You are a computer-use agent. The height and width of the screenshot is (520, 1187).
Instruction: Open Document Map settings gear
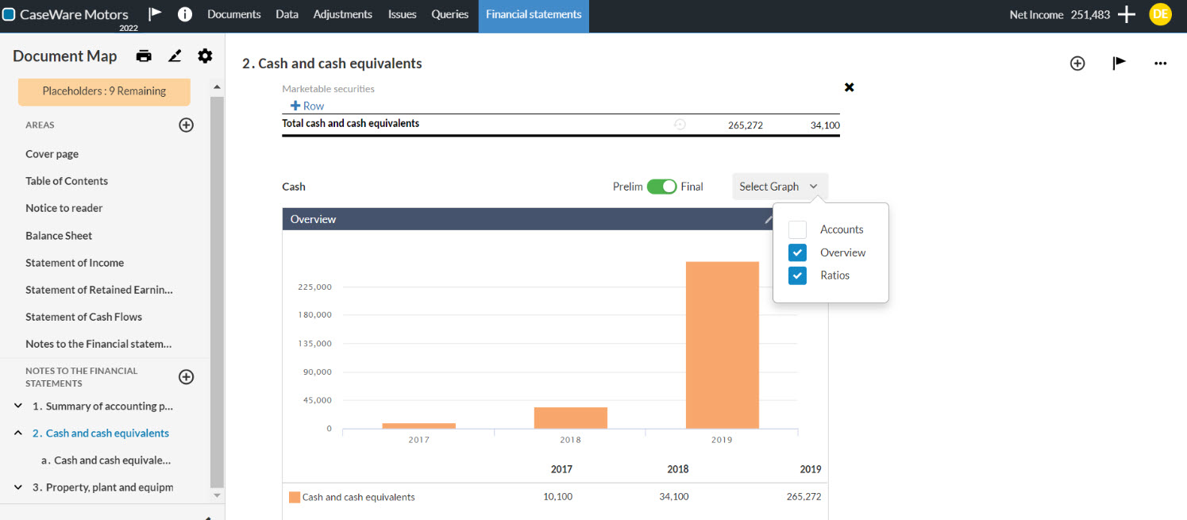205,56
